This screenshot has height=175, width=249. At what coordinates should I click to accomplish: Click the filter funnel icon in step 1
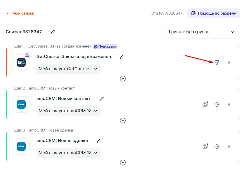[x=217, y=62]
